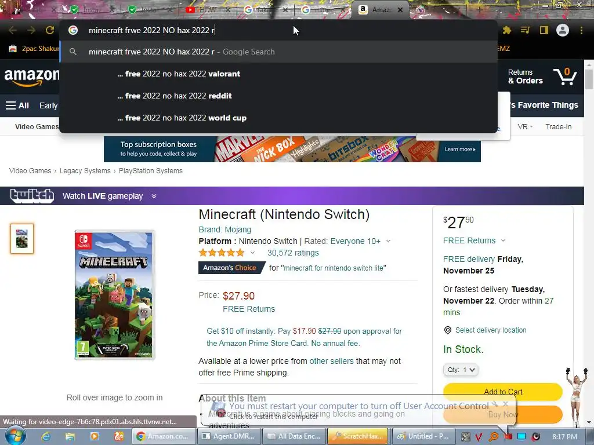Open Windows Media Player taskbar icon
This screenshot has height=445, width=594.
(x=95, y=436)
